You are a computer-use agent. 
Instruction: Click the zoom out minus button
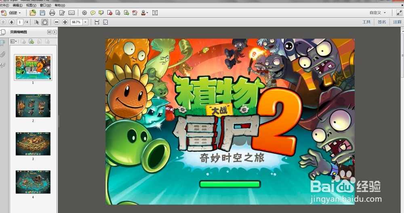coord(57,22)
